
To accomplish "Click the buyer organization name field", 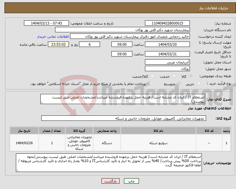I will click(122, 30).
